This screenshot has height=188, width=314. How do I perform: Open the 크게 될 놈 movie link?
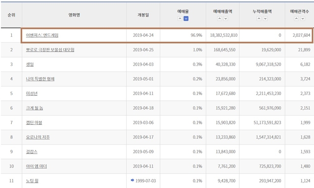click(x=34, y=108)
